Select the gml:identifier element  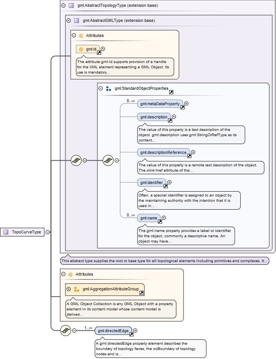point(152,183)
